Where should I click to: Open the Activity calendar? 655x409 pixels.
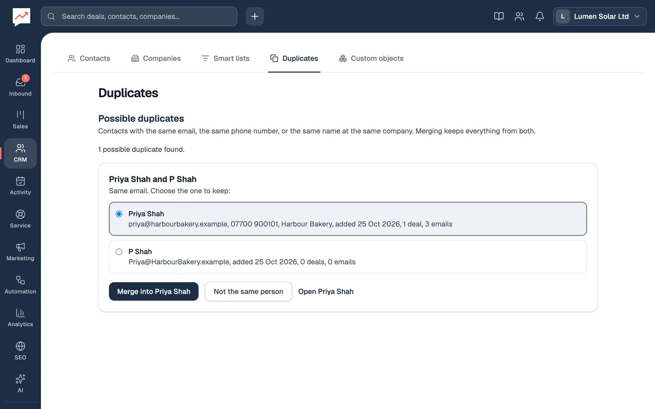(x=20, y=186)
